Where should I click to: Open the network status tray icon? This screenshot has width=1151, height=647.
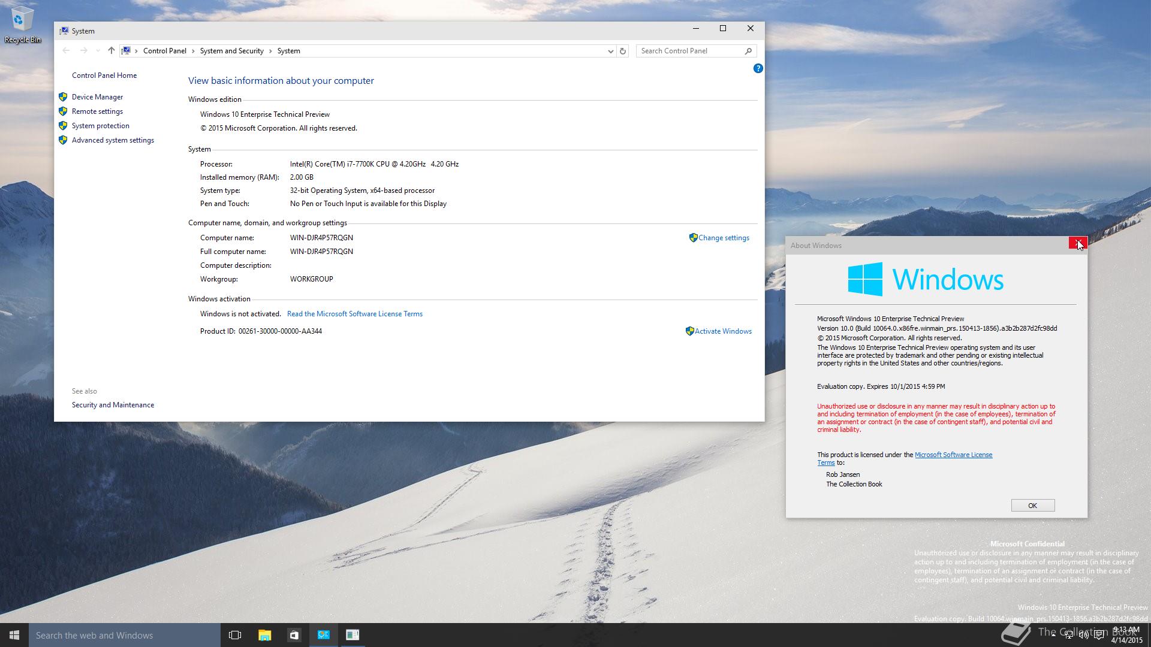click(1069, 635)
